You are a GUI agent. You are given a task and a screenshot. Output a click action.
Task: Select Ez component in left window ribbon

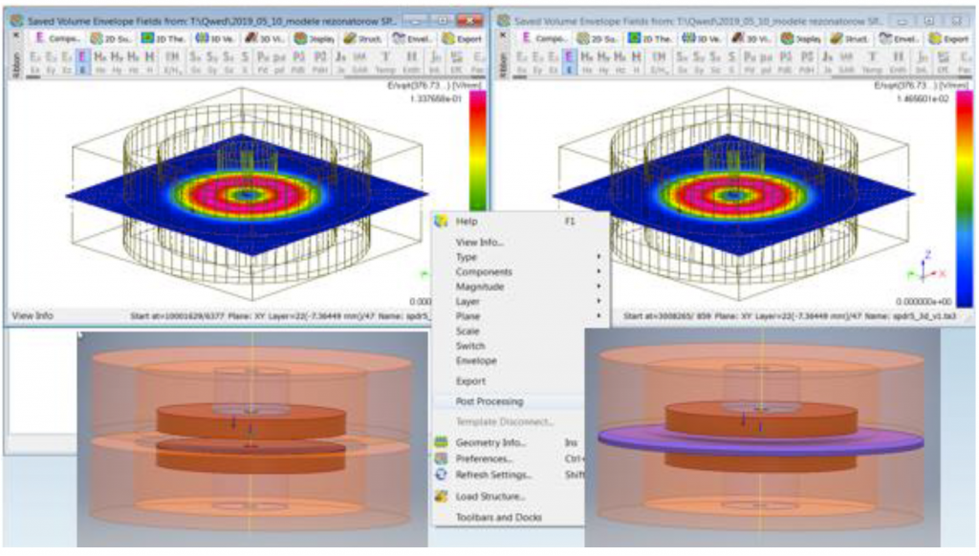point(67,62)
